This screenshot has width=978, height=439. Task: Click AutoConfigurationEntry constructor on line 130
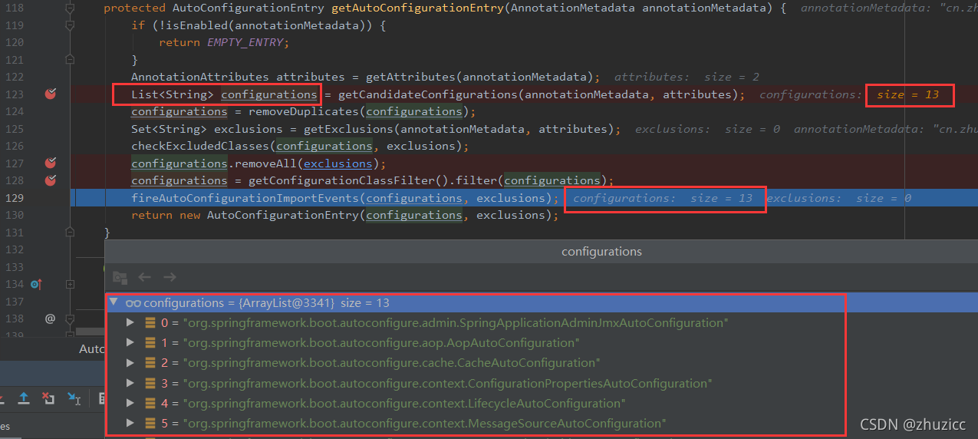click(x=283, y=215)
